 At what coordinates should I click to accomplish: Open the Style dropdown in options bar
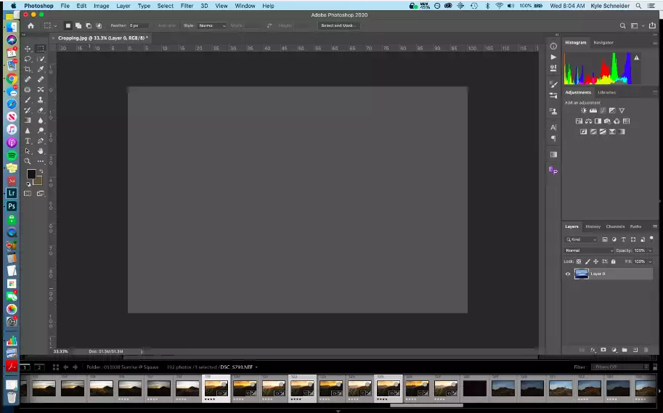(x=211, y=25)
